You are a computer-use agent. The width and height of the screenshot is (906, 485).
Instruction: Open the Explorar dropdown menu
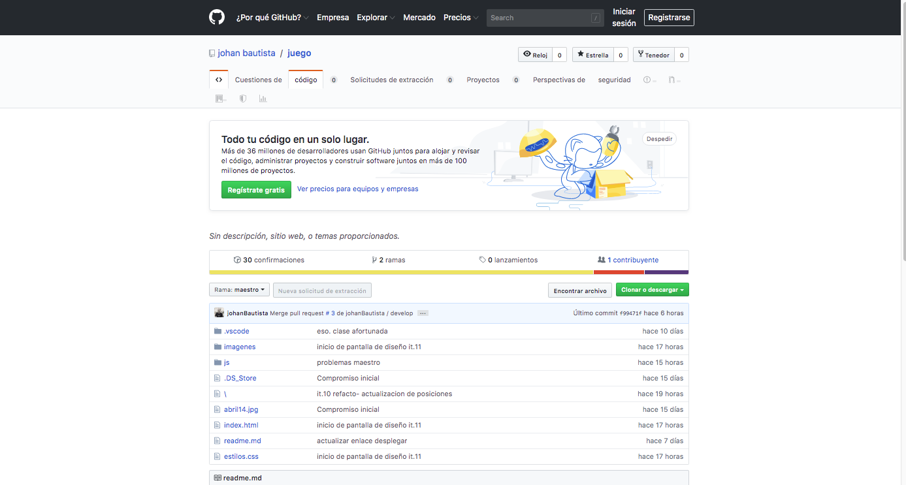point(376,18)
